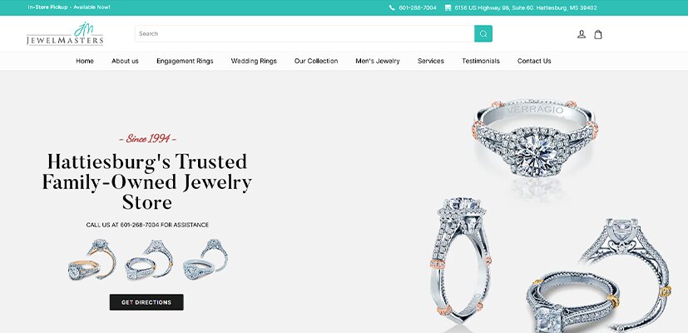Click the store location icon in top bar
The width and height of the screenshot is (688, 333).
(448, 7)
